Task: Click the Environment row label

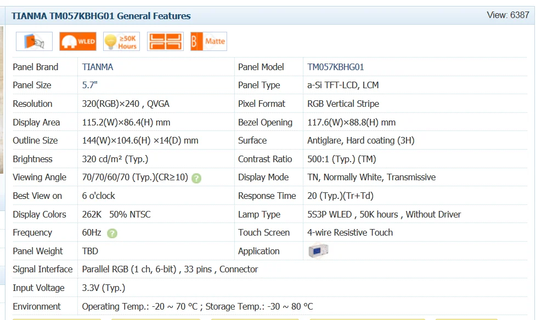Action: (37, 306)
